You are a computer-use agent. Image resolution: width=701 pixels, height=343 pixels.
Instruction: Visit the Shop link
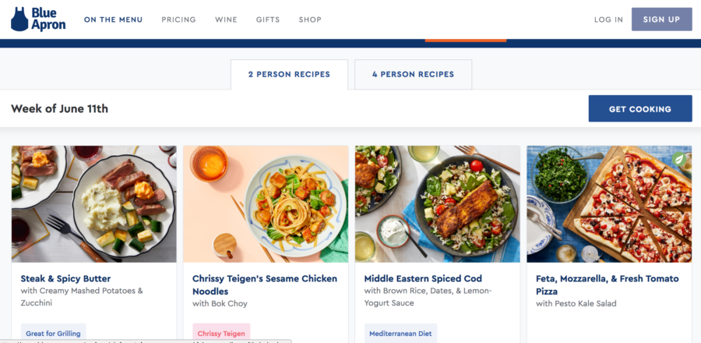pos(310,19)
